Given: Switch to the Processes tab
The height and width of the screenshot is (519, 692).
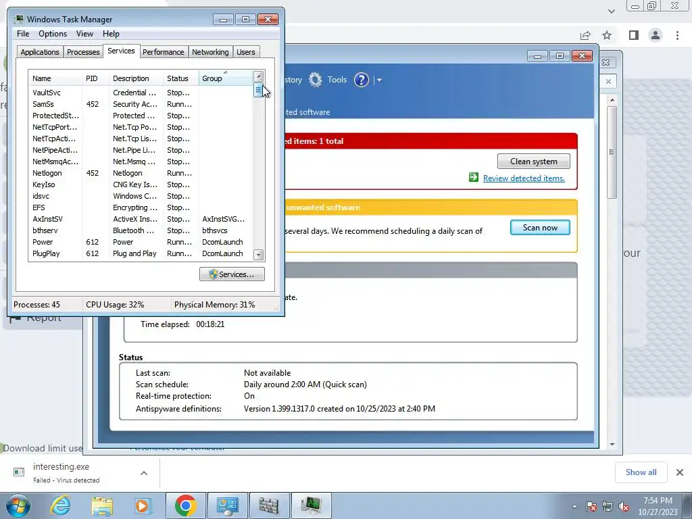Looking at the screenshot, I should 83,52.
